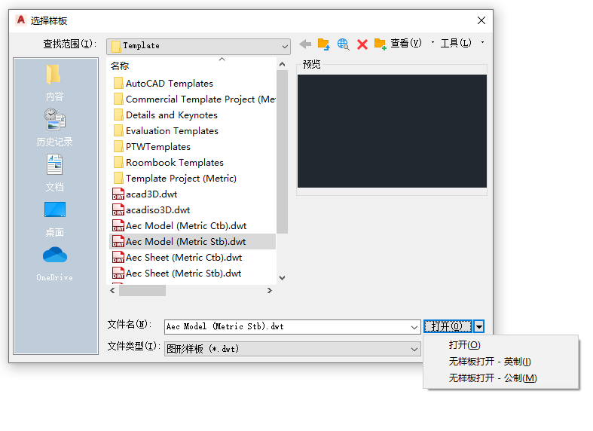
Task: Select Aec Sheet (Metric Stb).dwt
Action: (x=177, y=274)
